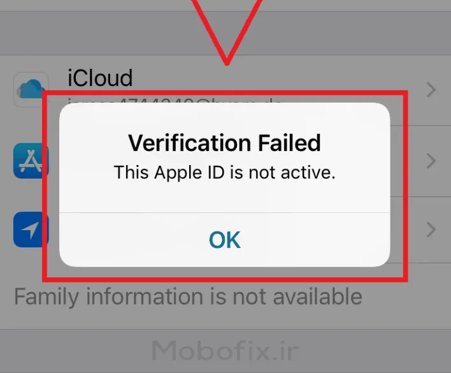Tap the App Store icon

pyautogui.click(x=31, y=161)
